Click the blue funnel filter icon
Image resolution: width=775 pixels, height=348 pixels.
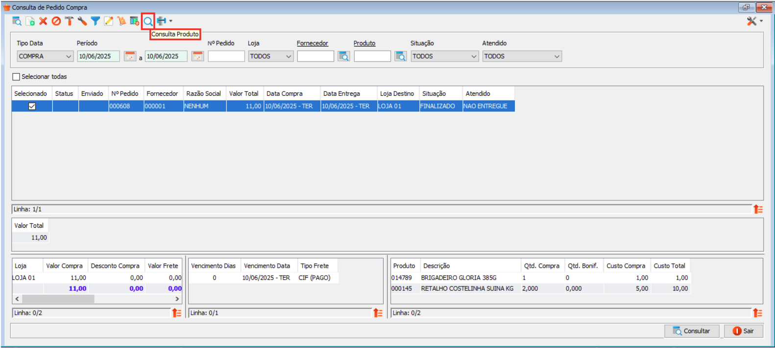96,21
